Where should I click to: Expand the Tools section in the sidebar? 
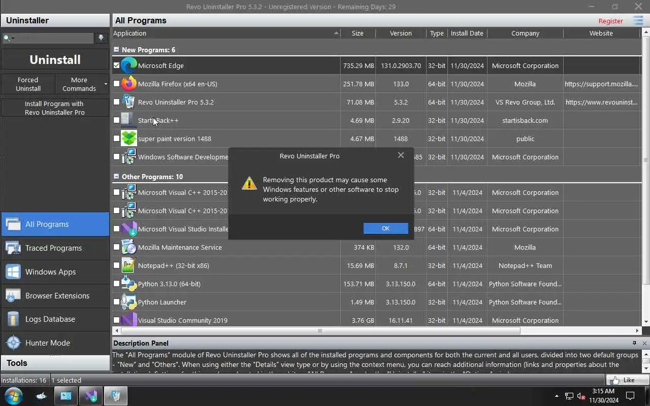[55, 363]
